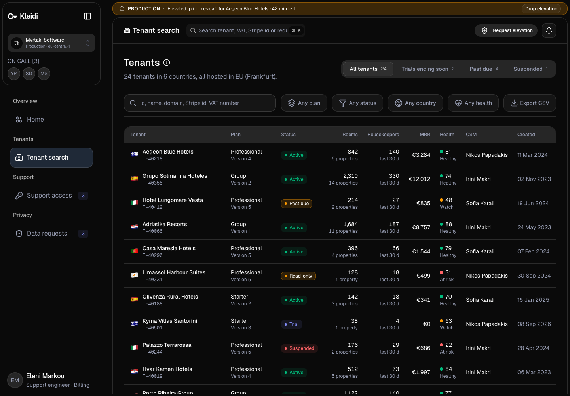Click the EM user avatar

[15, 380]
